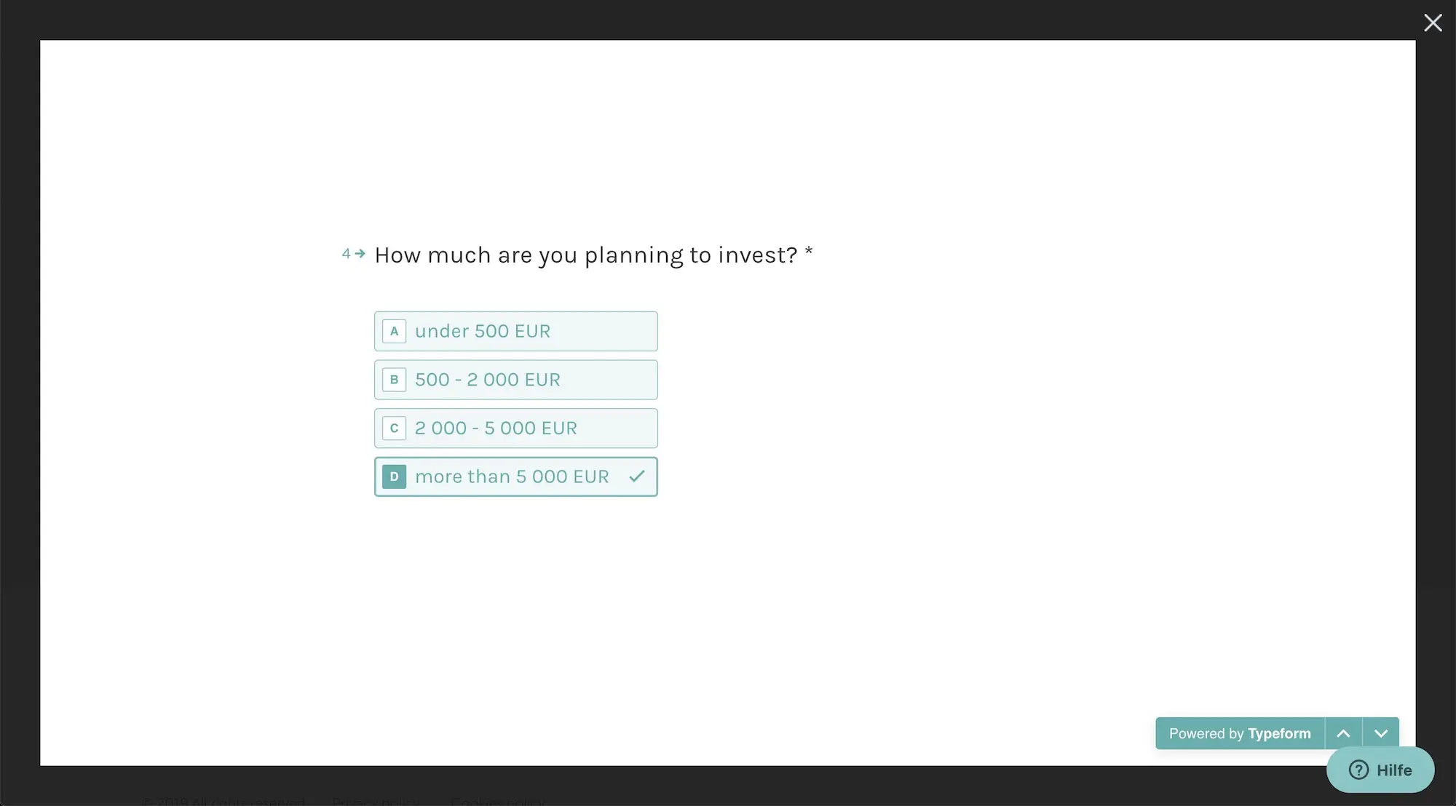Click the letter B key badge
Screen dimensions: 1456x806
pyautogui.click(x=394, y=380)
